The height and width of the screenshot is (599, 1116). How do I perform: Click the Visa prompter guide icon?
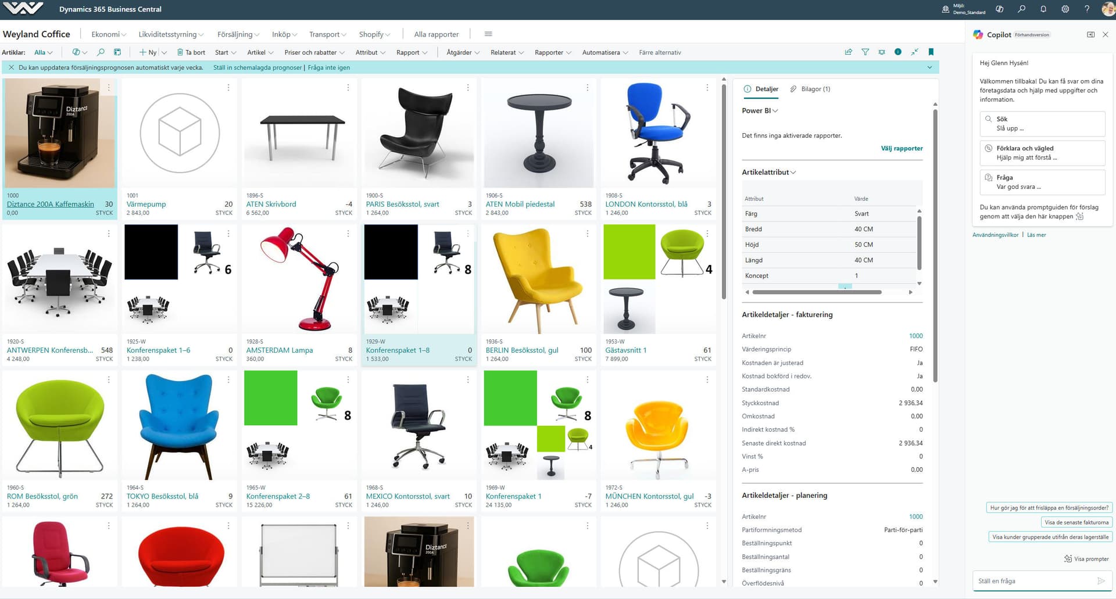(x=1068, y=559)
